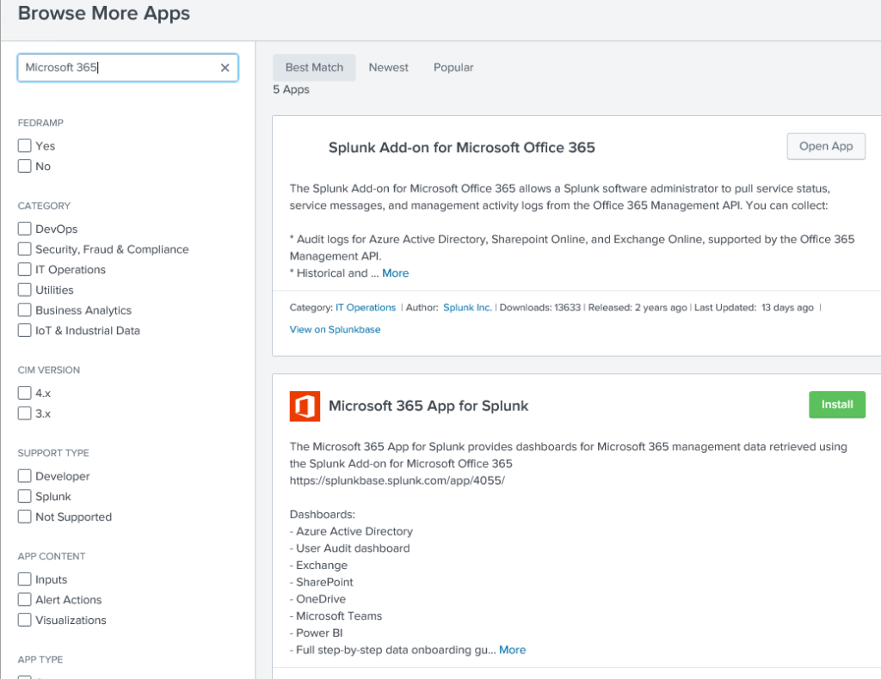Screen dimensions: 881x679
Task: Click the CIM VERSION filter heading
Action: [x=49, y=370]
